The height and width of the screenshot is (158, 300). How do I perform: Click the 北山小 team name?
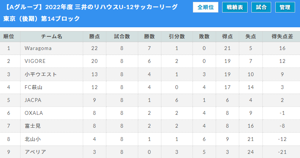pyautogui.click(x=33, y=139)
